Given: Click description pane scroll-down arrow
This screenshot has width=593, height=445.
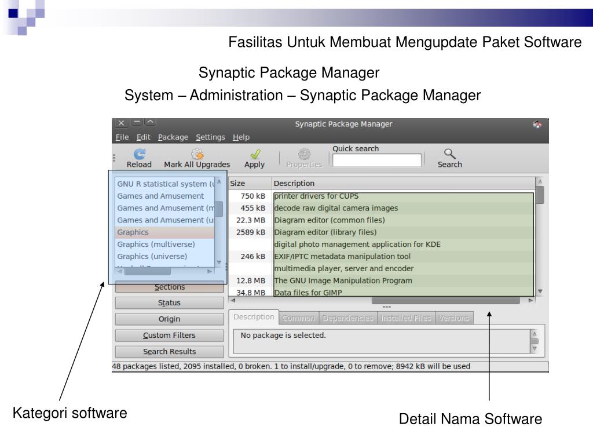Looking at the screenshot, I should [x=535, y=348].
